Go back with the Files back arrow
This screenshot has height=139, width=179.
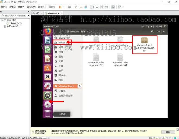tap(56, 32)
